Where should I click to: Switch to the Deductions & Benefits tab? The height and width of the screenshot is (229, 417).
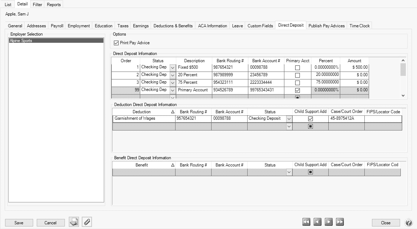pyautogui.click(x=173, y=26)
